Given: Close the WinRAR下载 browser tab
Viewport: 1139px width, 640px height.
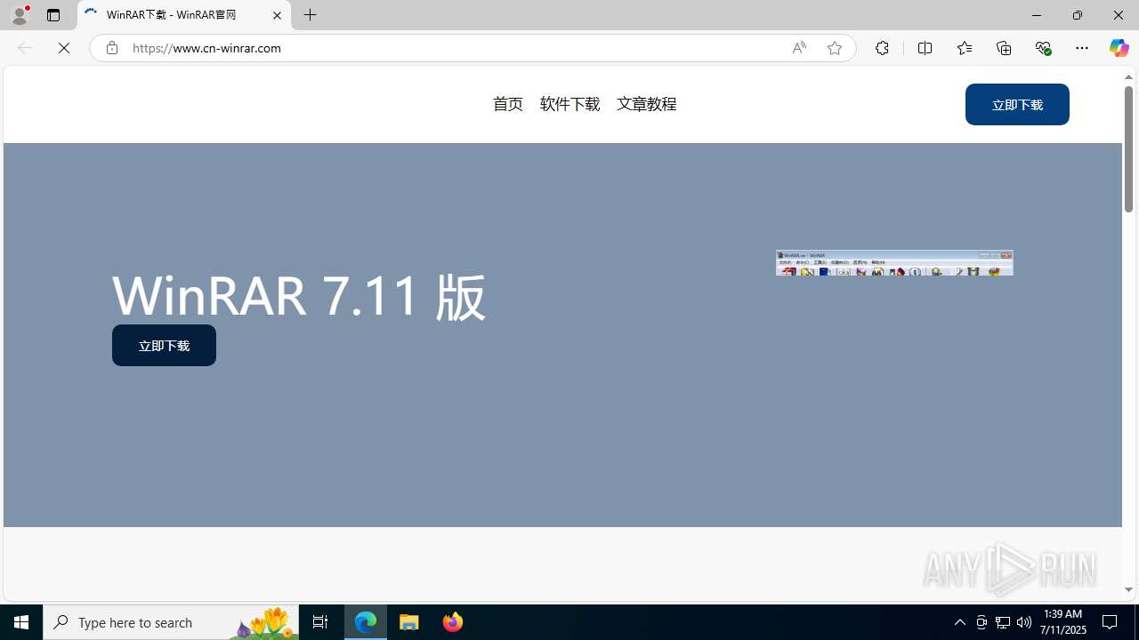Looking at the screenshot, I should click(x=277, y=15).
